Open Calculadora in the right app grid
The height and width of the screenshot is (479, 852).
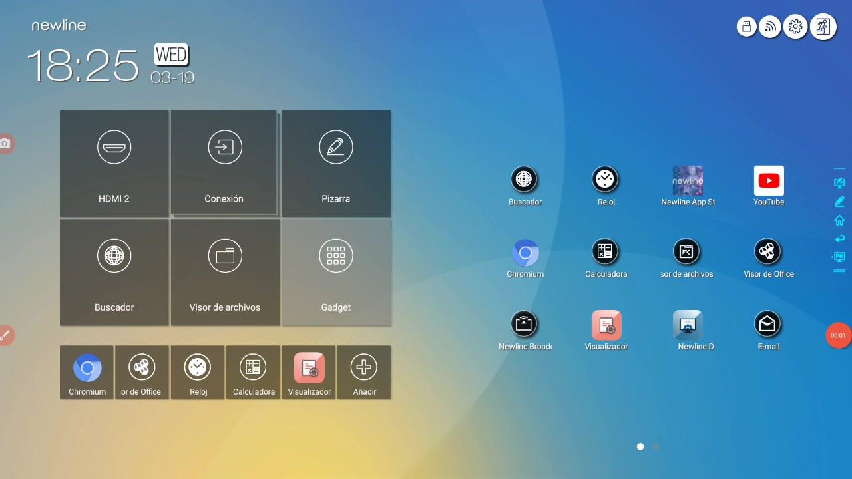point(606,258)
